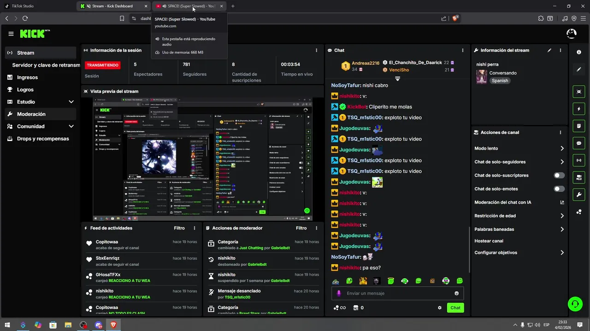The image size is (590, 331).
Task: Click the Enviar un mensaje input field
Action: 397,293
